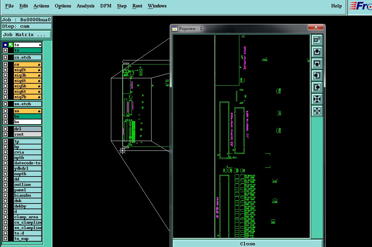Viewport: 372px width, 247px height.
Task: Select the ydkdrl layer name
Action: (x=27, y=168)
